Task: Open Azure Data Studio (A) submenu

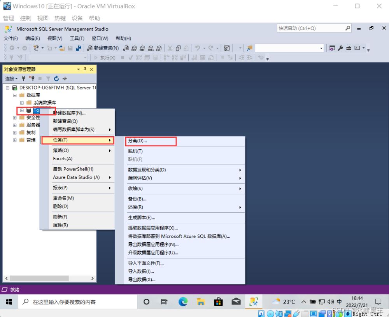Action: (78, 177)
